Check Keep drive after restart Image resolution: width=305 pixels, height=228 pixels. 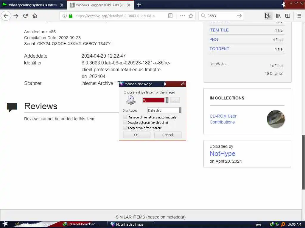pos(125,128)
